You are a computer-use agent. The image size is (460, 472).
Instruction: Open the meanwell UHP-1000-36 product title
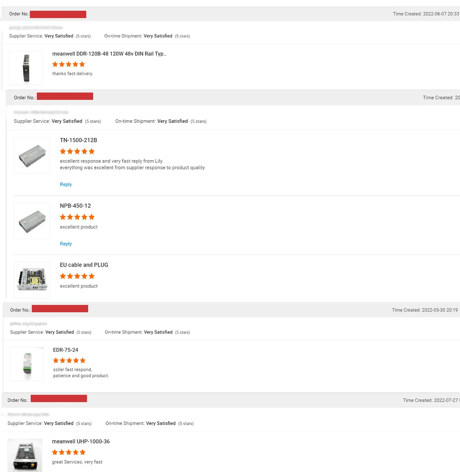coord(81,441)
